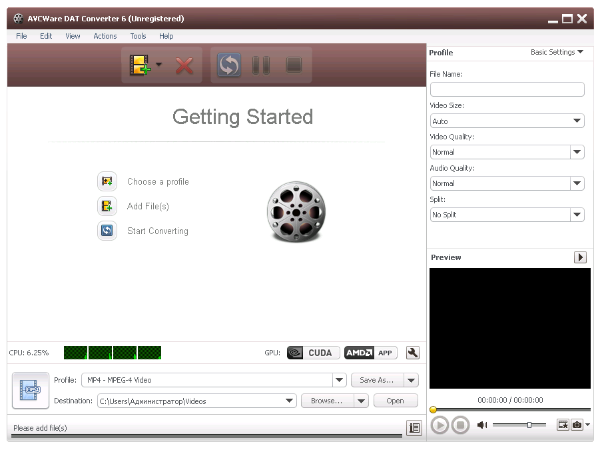Click the Open button to view destination folder
Screen dimensions: 604x450
pos(396,401)
